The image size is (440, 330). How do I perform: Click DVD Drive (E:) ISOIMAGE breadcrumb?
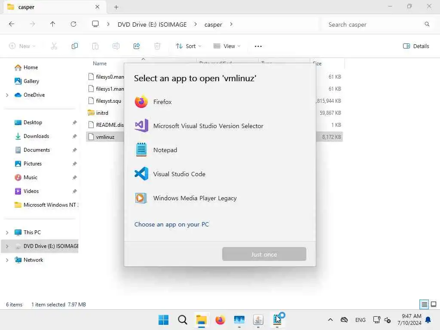coord(152,24)
